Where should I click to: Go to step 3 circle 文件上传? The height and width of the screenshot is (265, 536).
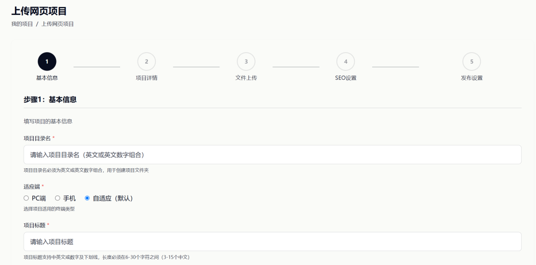[x=246, y=62]
